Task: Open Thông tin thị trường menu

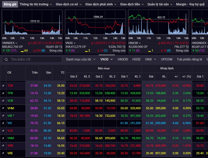Action: pos(36,4)
